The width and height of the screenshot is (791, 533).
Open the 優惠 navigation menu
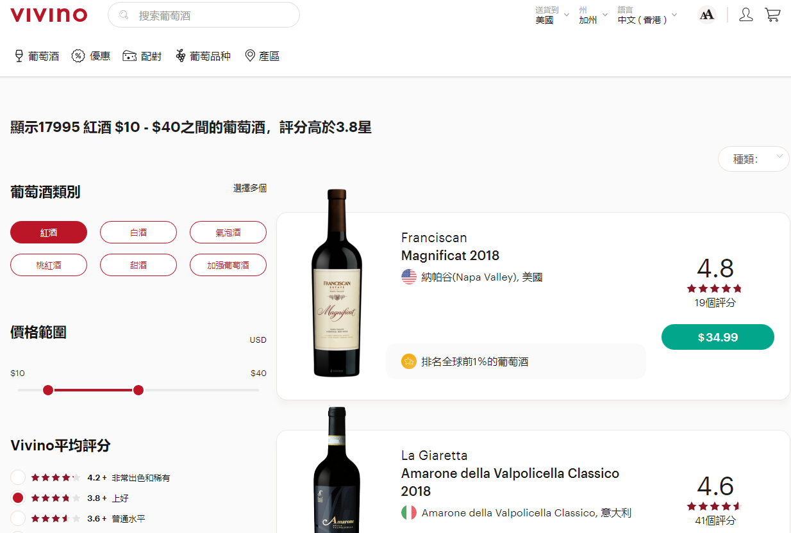[91, 56]
